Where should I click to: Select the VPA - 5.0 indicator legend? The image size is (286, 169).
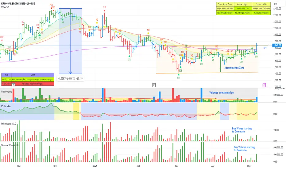pos(5,7)
